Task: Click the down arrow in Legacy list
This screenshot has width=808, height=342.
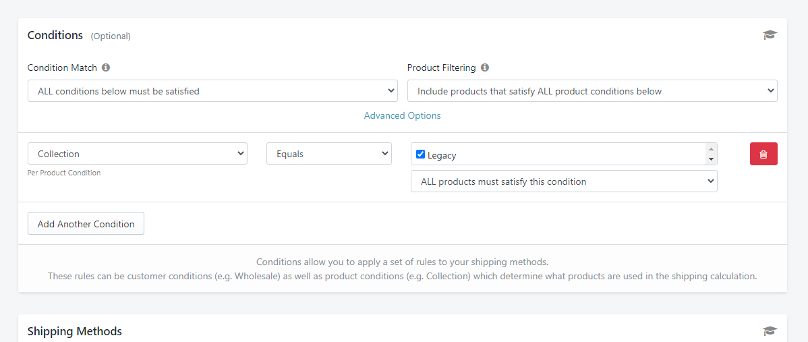Action: pyautogui.click(x=711, y=159)
